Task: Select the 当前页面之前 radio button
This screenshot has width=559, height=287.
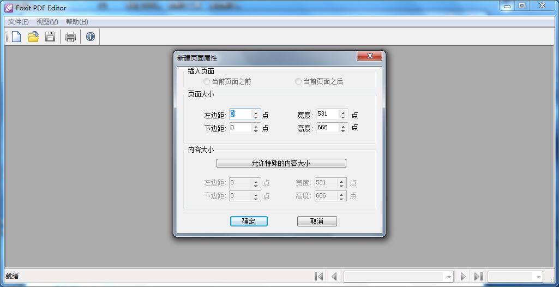Action: tap(207, 81)
